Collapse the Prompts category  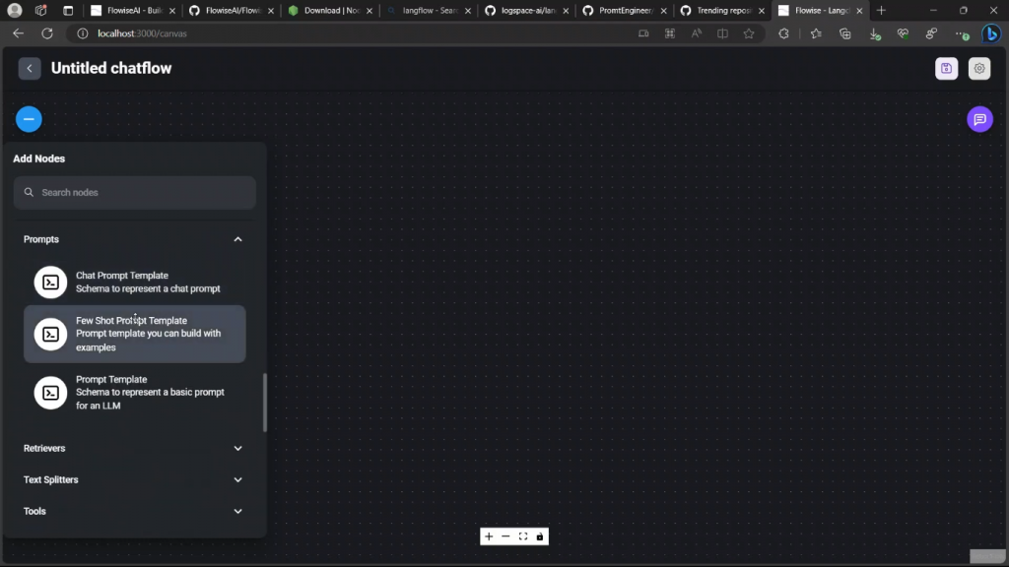pos(237,239)
